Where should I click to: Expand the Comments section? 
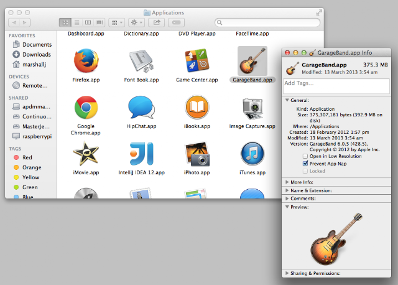point(287,199)
